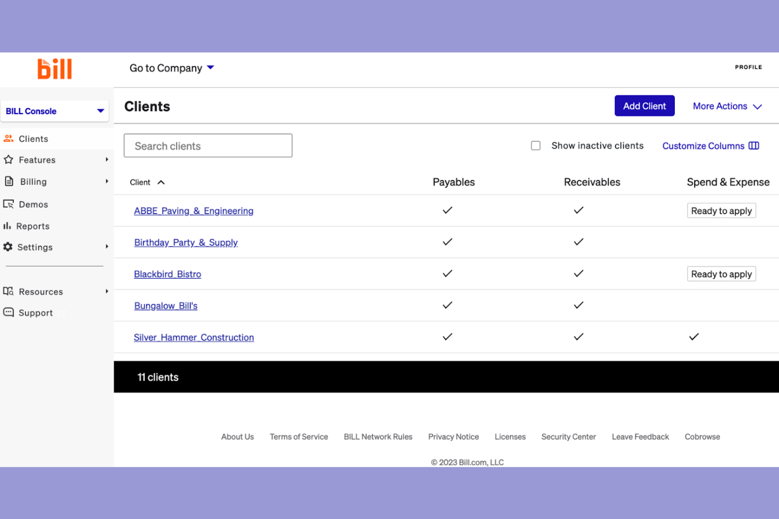
Task: Select Clients in the sidebar
Action: click(34, 139)
